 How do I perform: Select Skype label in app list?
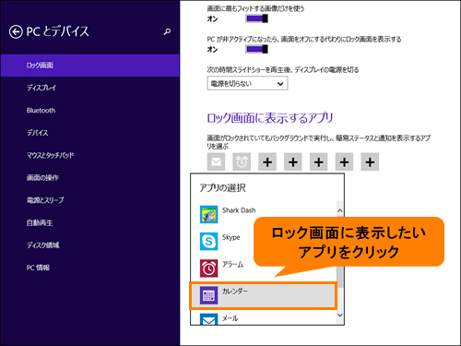(231, 237)
